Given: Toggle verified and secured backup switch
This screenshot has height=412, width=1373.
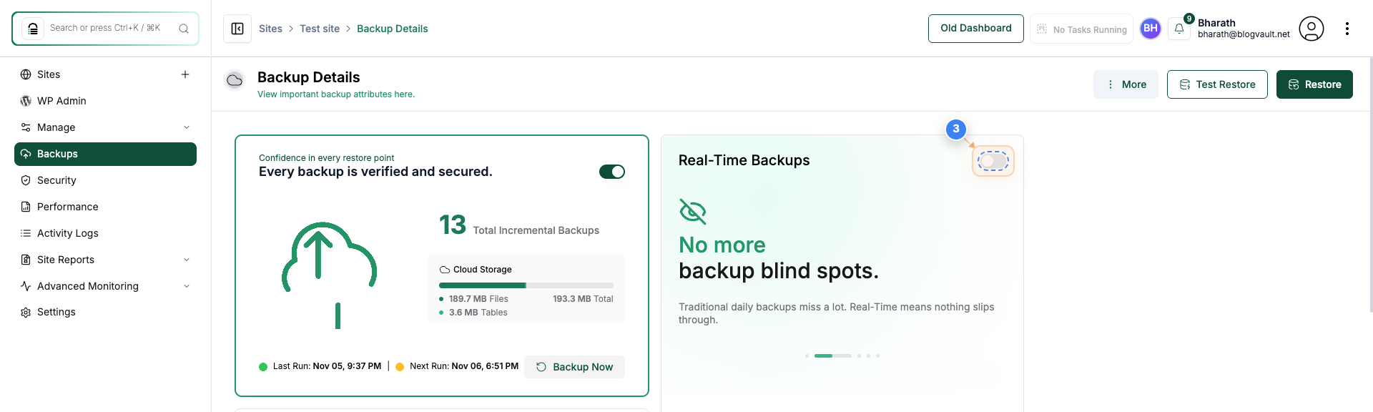Looking at the screenshot, I should pos(612,172).
